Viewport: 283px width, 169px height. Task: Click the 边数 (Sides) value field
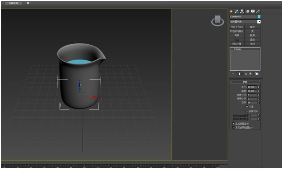pos(252,103)
